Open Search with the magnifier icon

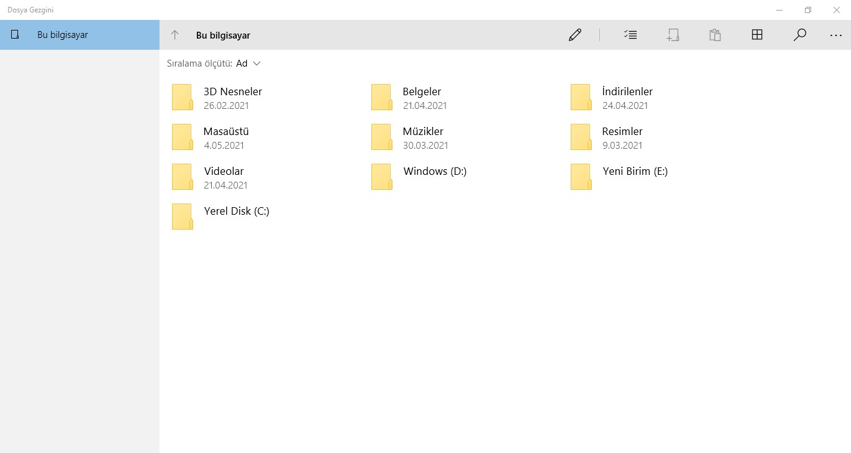[800, 35]
